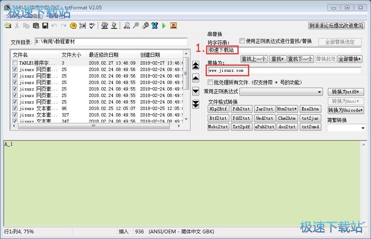
Task: Click the 替换为 replacement text field
Action: [285, 70]
